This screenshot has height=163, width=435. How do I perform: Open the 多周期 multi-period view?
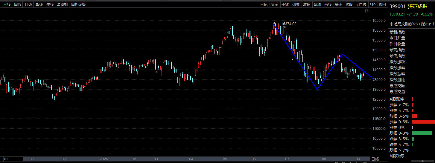tap(62, 4)
